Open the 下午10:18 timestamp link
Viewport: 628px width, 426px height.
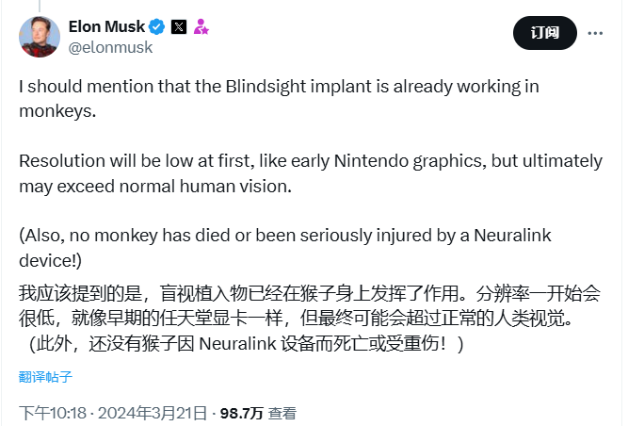(53, 413)
